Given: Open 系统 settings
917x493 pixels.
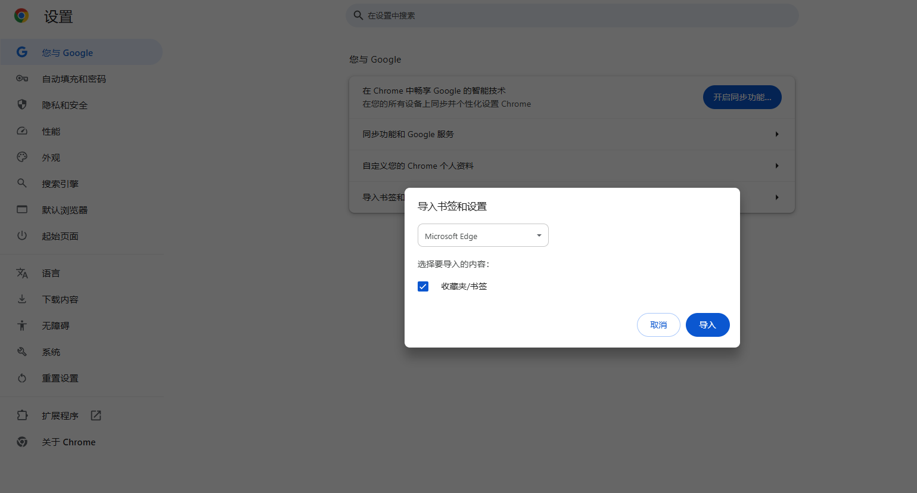Looking at the screenshot, I should (81, 352).
